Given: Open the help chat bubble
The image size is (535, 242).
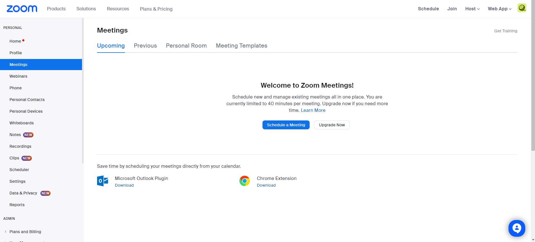Looking at the screenshot, I should (x=517, y=228).
